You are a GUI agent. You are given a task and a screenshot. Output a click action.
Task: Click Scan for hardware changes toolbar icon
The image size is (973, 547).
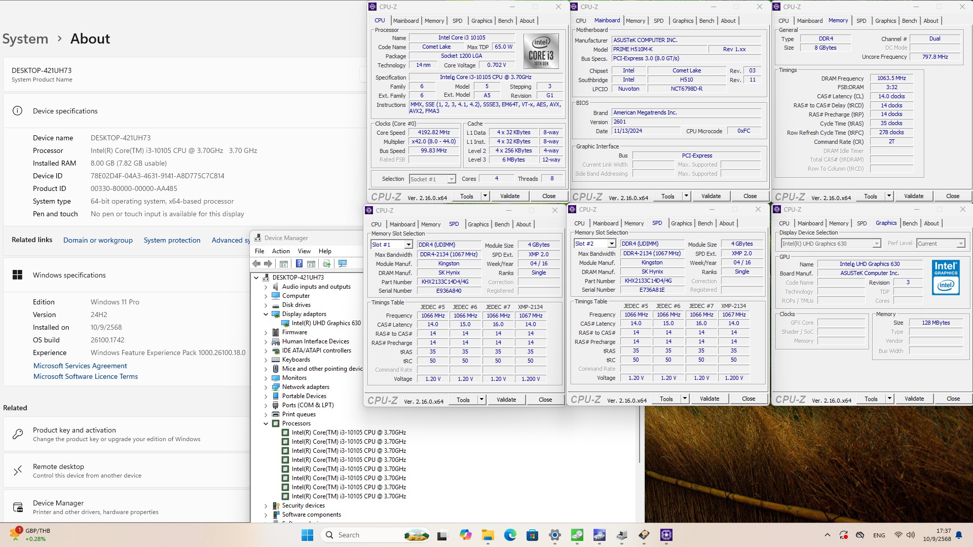coord(343,263)
